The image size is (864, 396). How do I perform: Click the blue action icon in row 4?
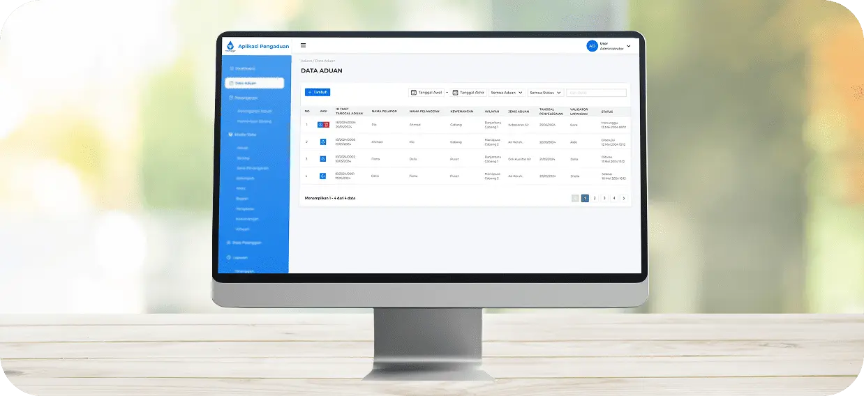(x=323, y=176)
